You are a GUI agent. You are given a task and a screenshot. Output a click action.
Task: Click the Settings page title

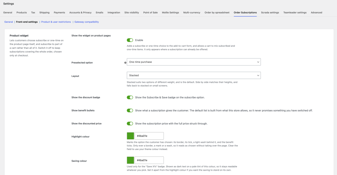coord(9,4)
